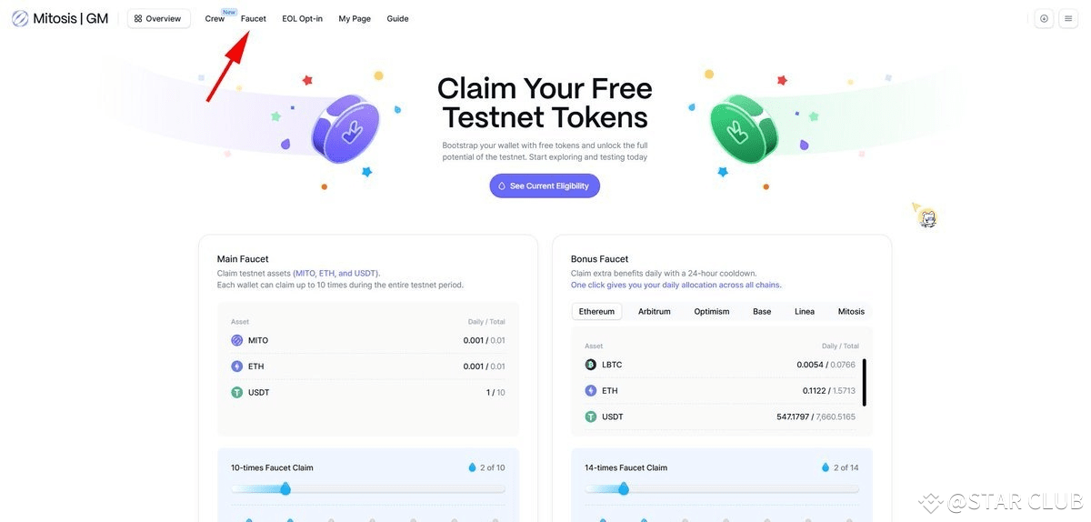Click the USDT icon in Main Faucet
Screen dimensions: 1091x522
pos(236,393)
